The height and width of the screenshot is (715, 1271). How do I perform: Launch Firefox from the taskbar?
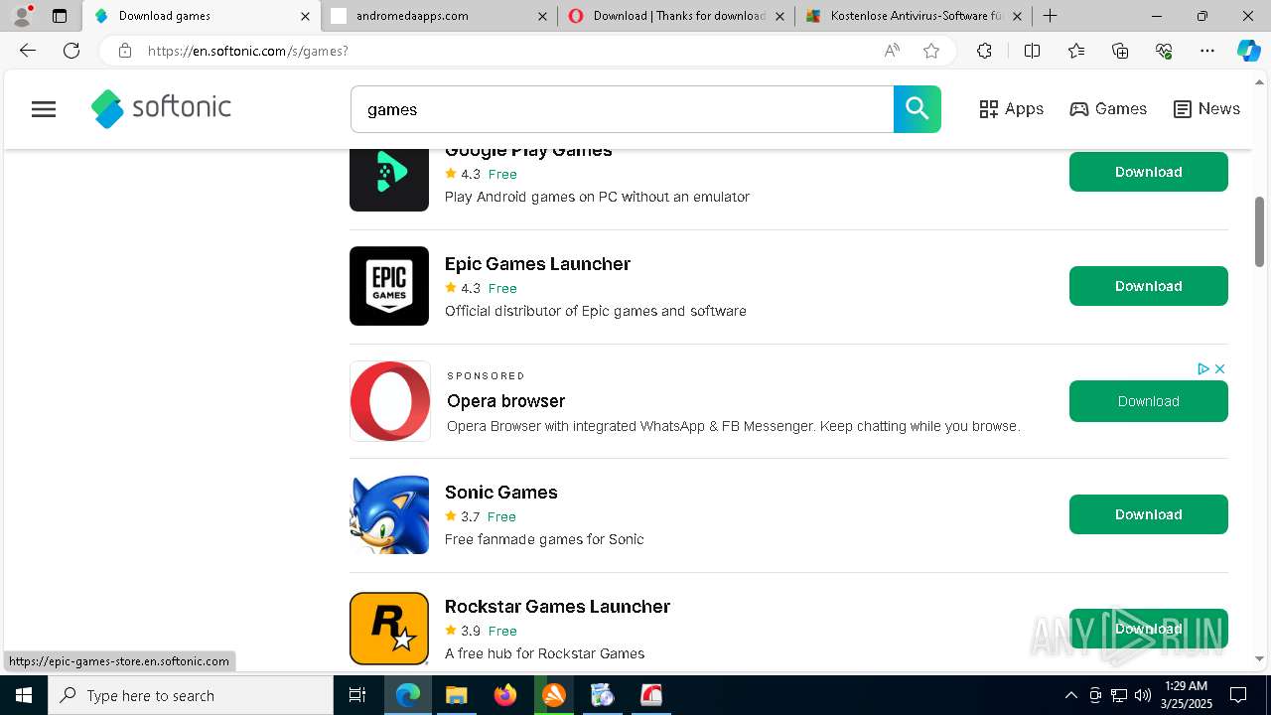pos(504,695)
